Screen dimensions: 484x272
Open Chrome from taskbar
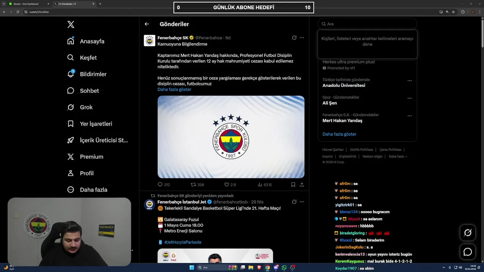[x=267, y=267]
